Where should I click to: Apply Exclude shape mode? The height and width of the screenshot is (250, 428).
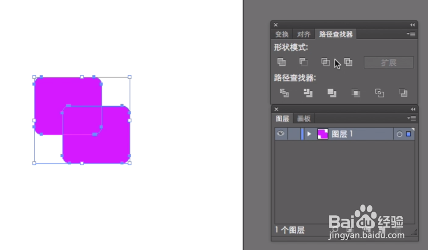[348, 62]
